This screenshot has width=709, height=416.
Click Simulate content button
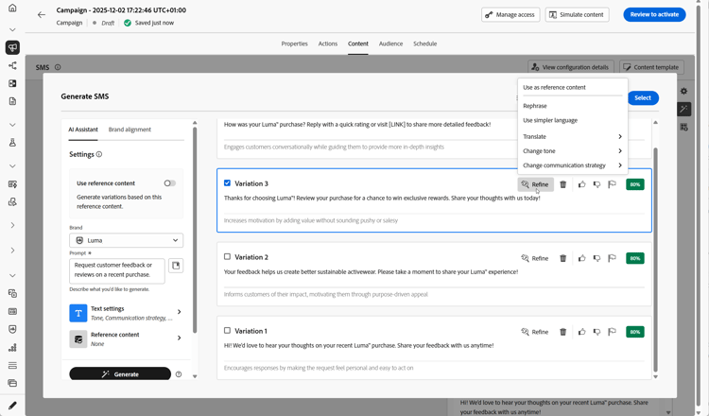(x=577, y=14)
